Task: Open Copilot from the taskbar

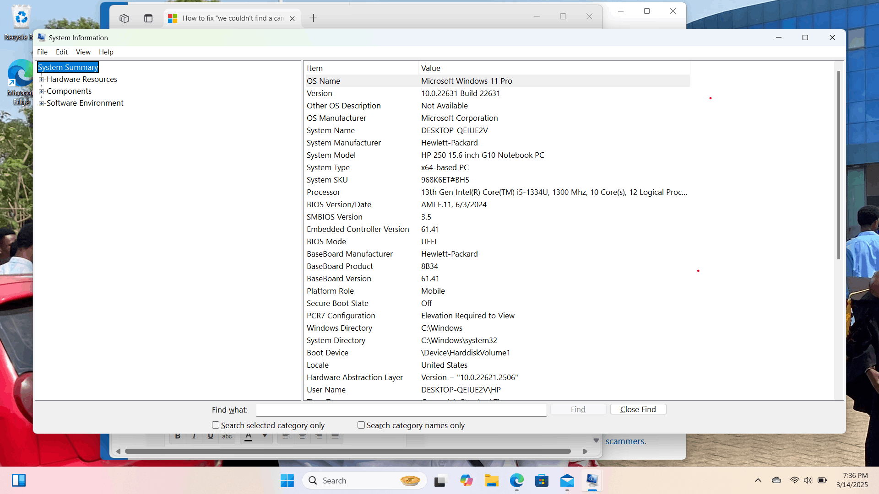Action: 467,481
